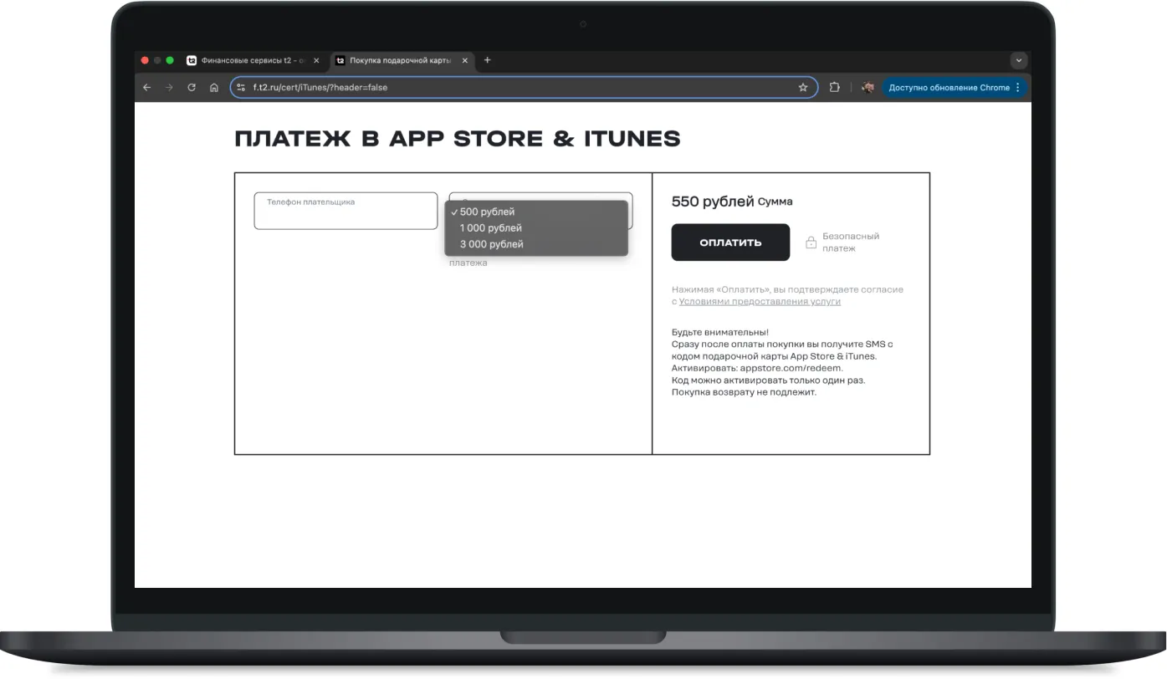
Task: Go to the browser home page icon
Action: (214, 88)
